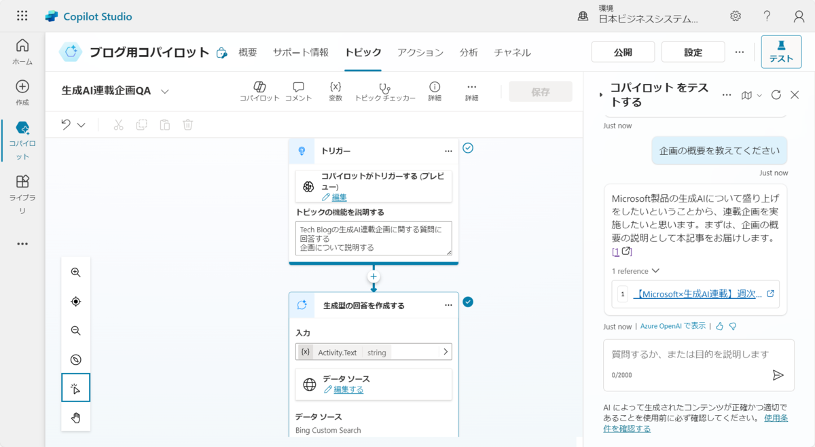Click the undo arrow icon
Image resolution: width=815 pixels, height=447 pixels.
[66, 124]
